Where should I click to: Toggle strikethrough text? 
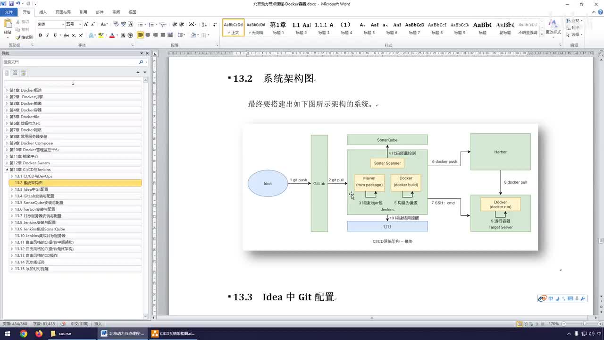tap(66, 35)
